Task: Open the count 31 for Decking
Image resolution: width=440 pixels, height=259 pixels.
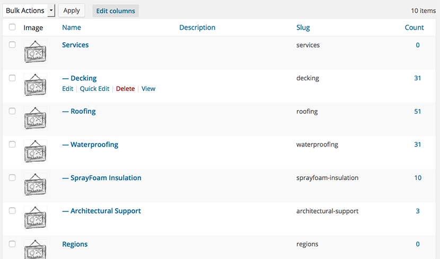Action: (x=418, y=78)
